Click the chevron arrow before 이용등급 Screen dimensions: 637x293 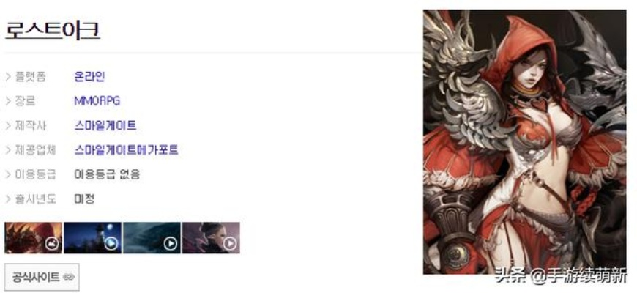click(8, 174)
